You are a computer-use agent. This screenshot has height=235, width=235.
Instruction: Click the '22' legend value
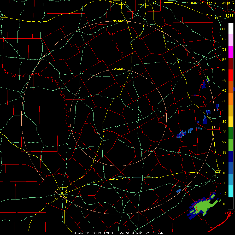tap(224, 142)
